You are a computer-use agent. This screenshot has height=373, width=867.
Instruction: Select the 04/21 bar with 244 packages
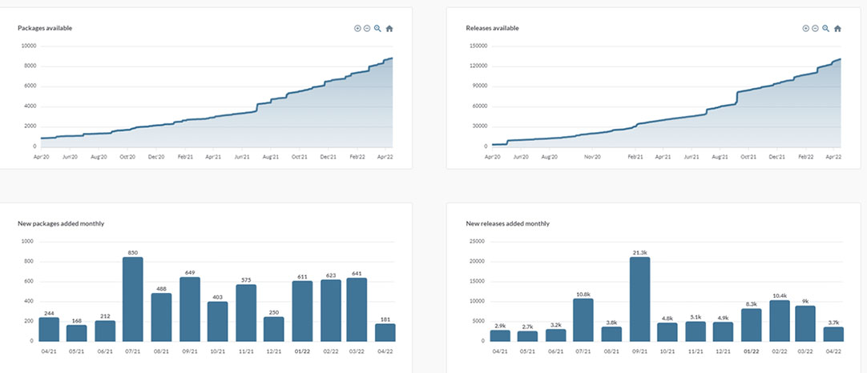coord(49,329)
